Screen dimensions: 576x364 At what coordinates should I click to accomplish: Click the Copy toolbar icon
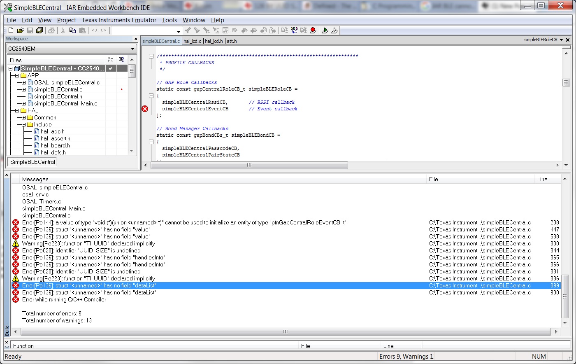point(72,30)
